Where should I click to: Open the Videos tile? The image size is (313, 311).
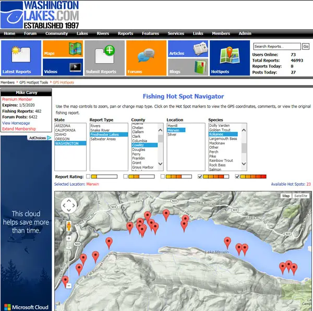tap(63, 67)
